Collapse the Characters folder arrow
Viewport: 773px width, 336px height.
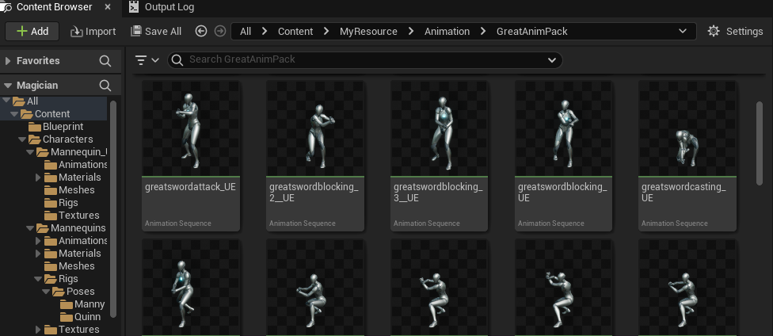23,139
